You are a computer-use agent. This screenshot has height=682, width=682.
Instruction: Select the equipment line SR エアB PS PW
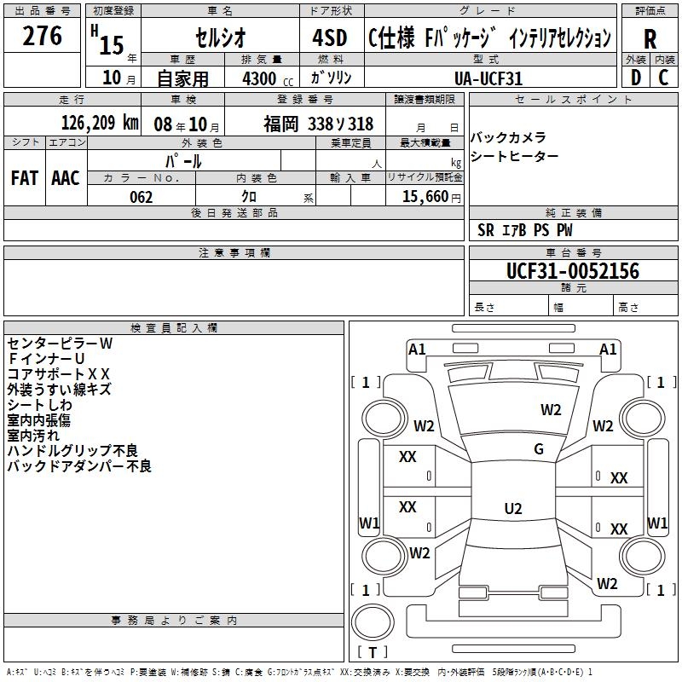click(x=524, y=230)
